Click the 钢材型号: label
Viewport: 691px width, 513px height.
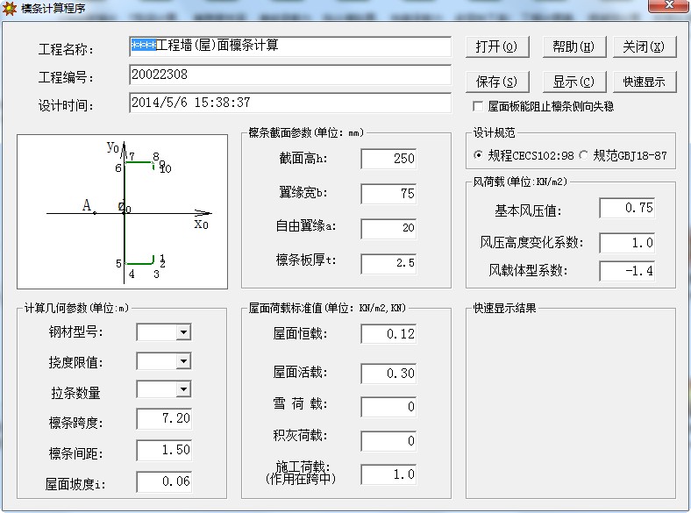(75, 331)
